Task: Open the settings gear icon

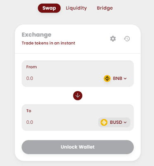Action: tap(113, 39)
